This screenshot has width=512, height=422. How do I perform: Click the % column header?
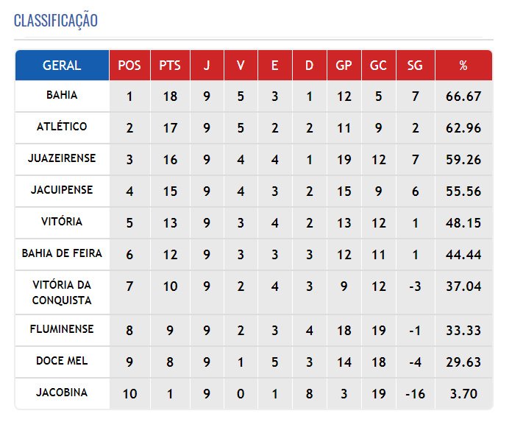(463, 65)
